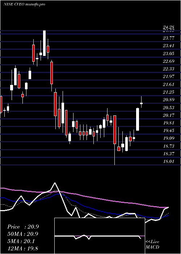Click the NYSE CVEO munafa.pro title text

tap(24, 4)
